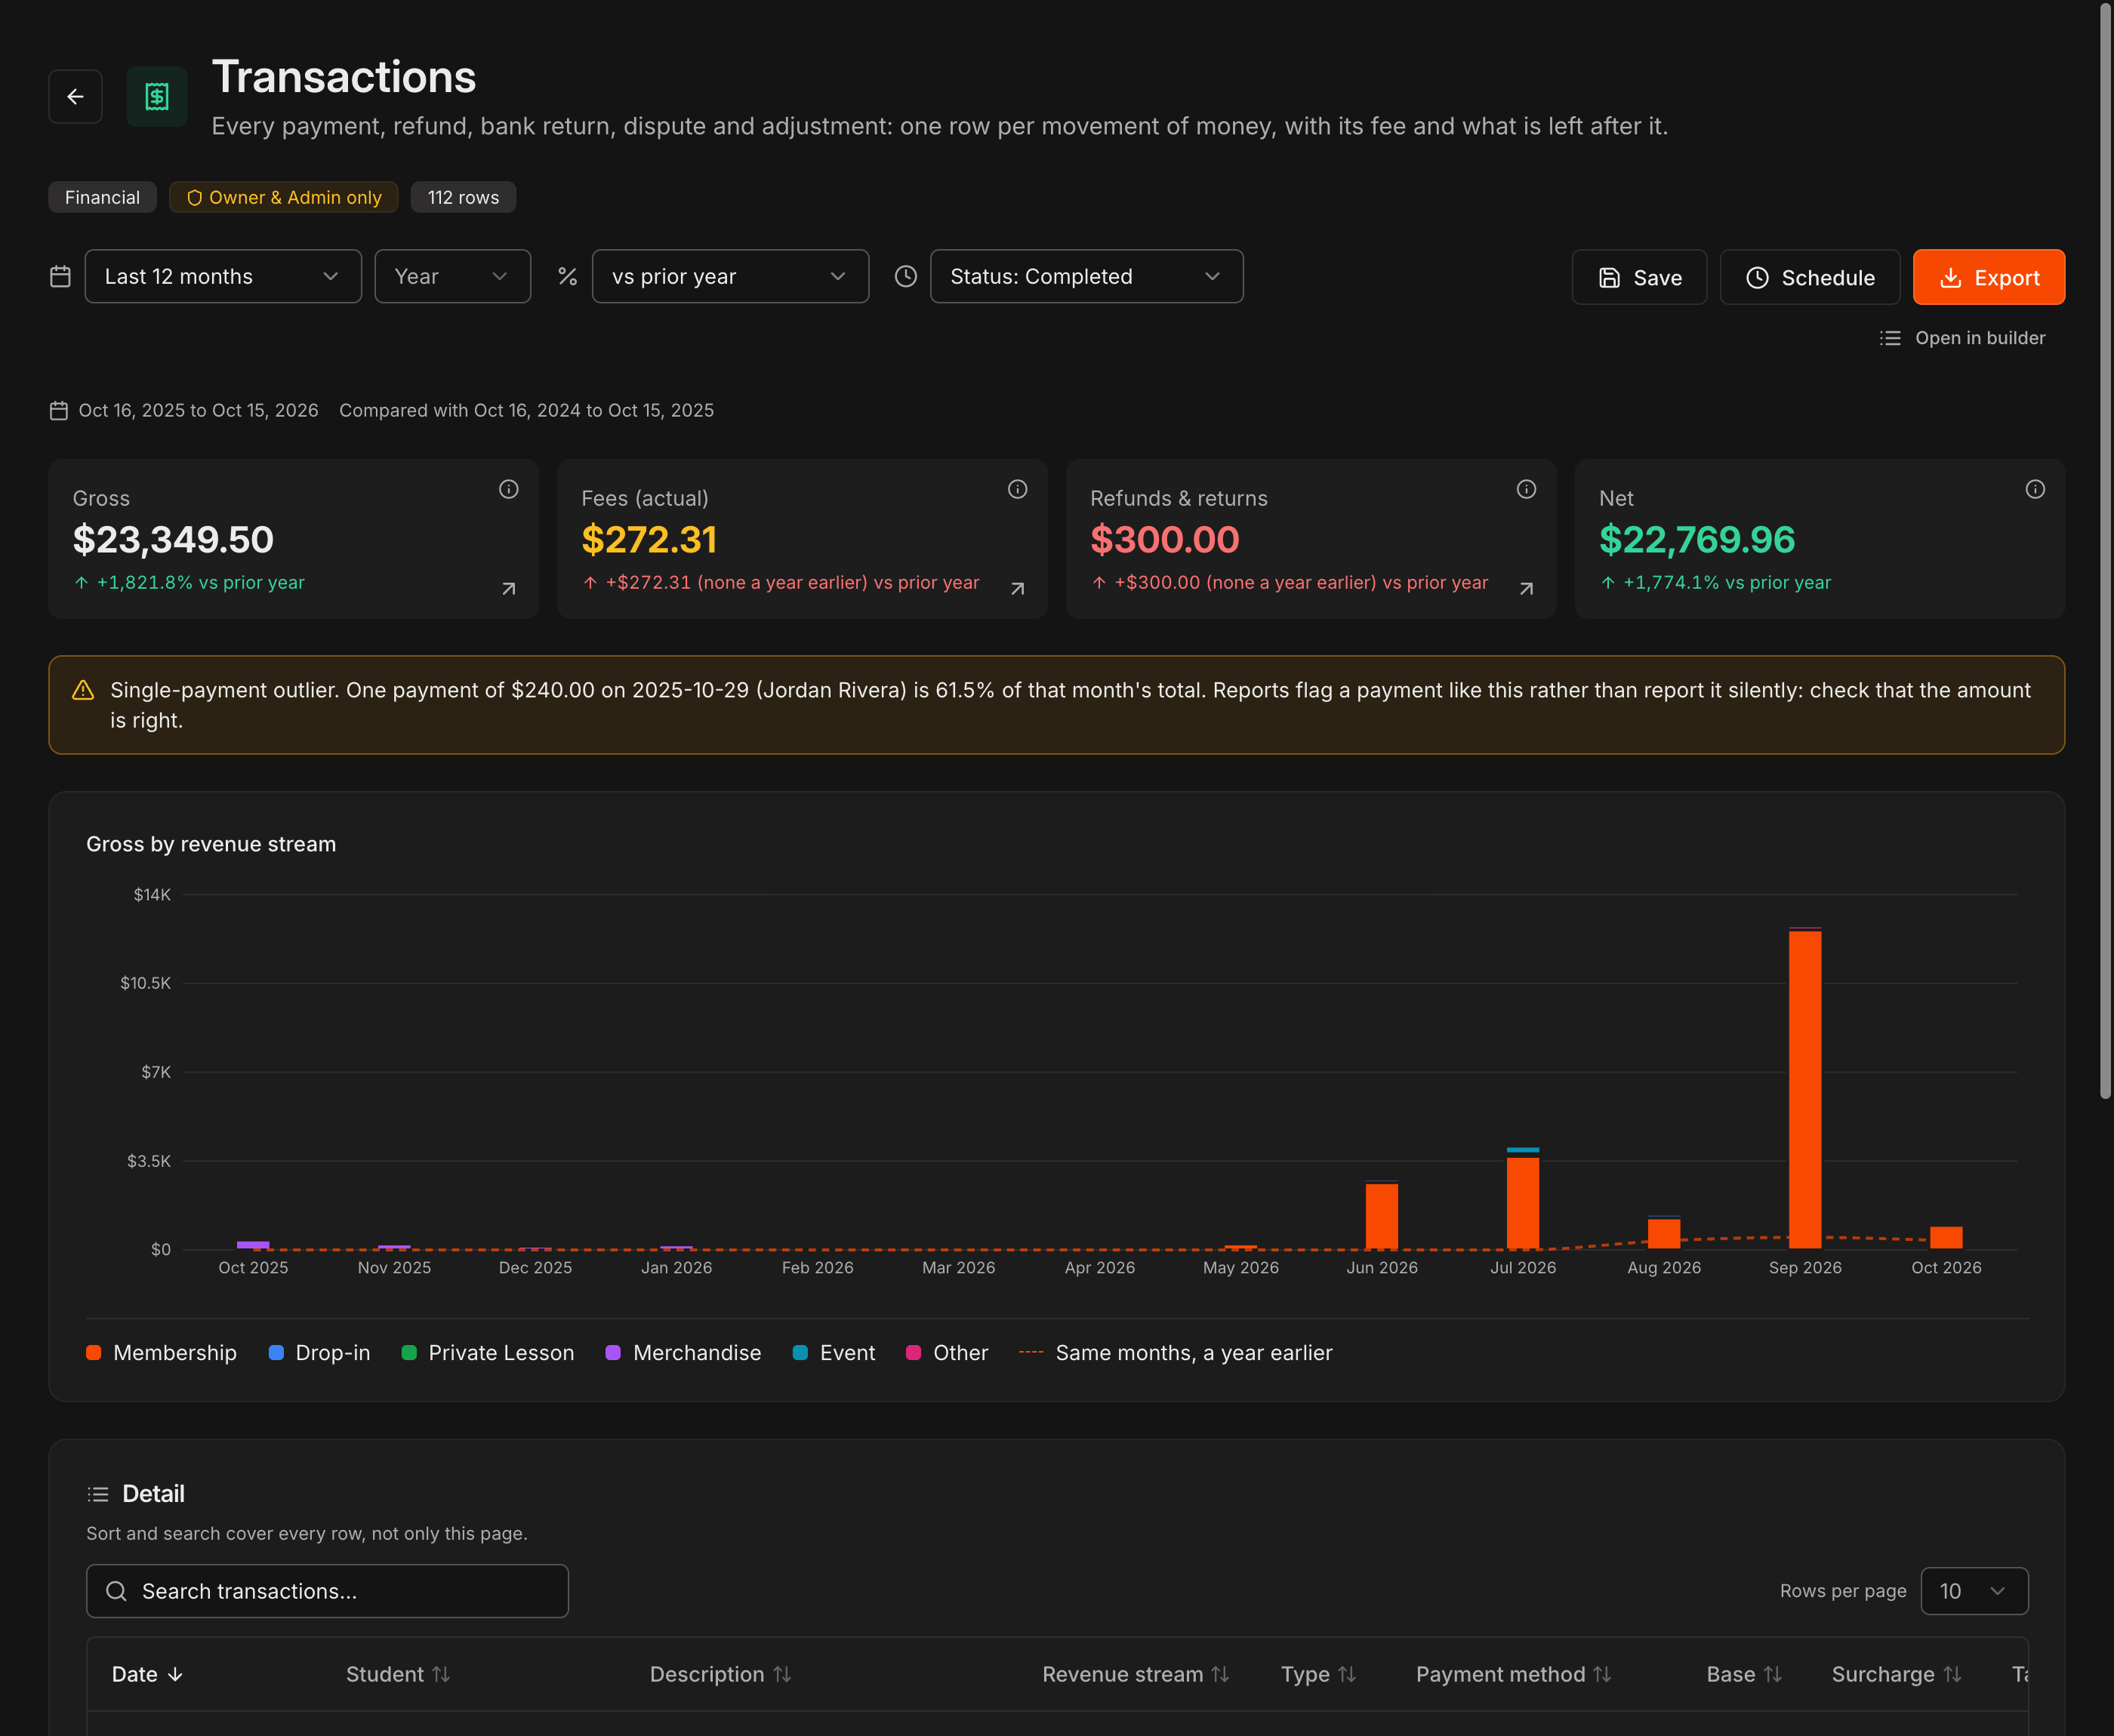Open info tooltip on Net card
Viewport: 2114px width, 1736px height.
tap(2035, 489)
